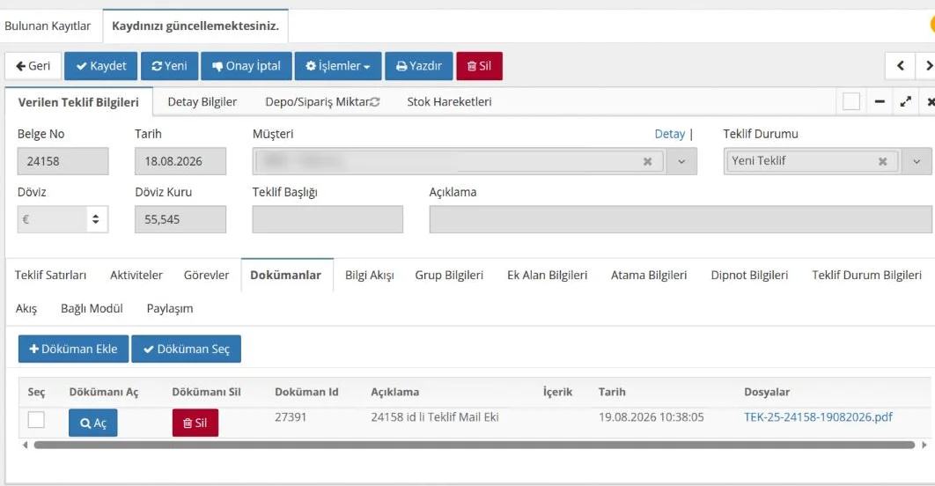
Task: Switch to Dipnot Bilgileri tab
Action: [x=749, y=275]
